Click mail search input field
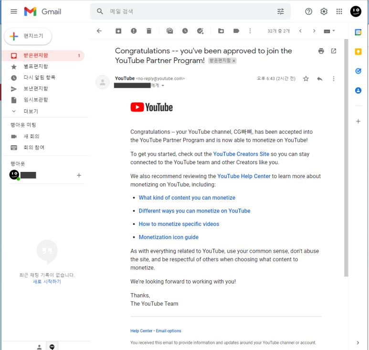 pos(190,11)
